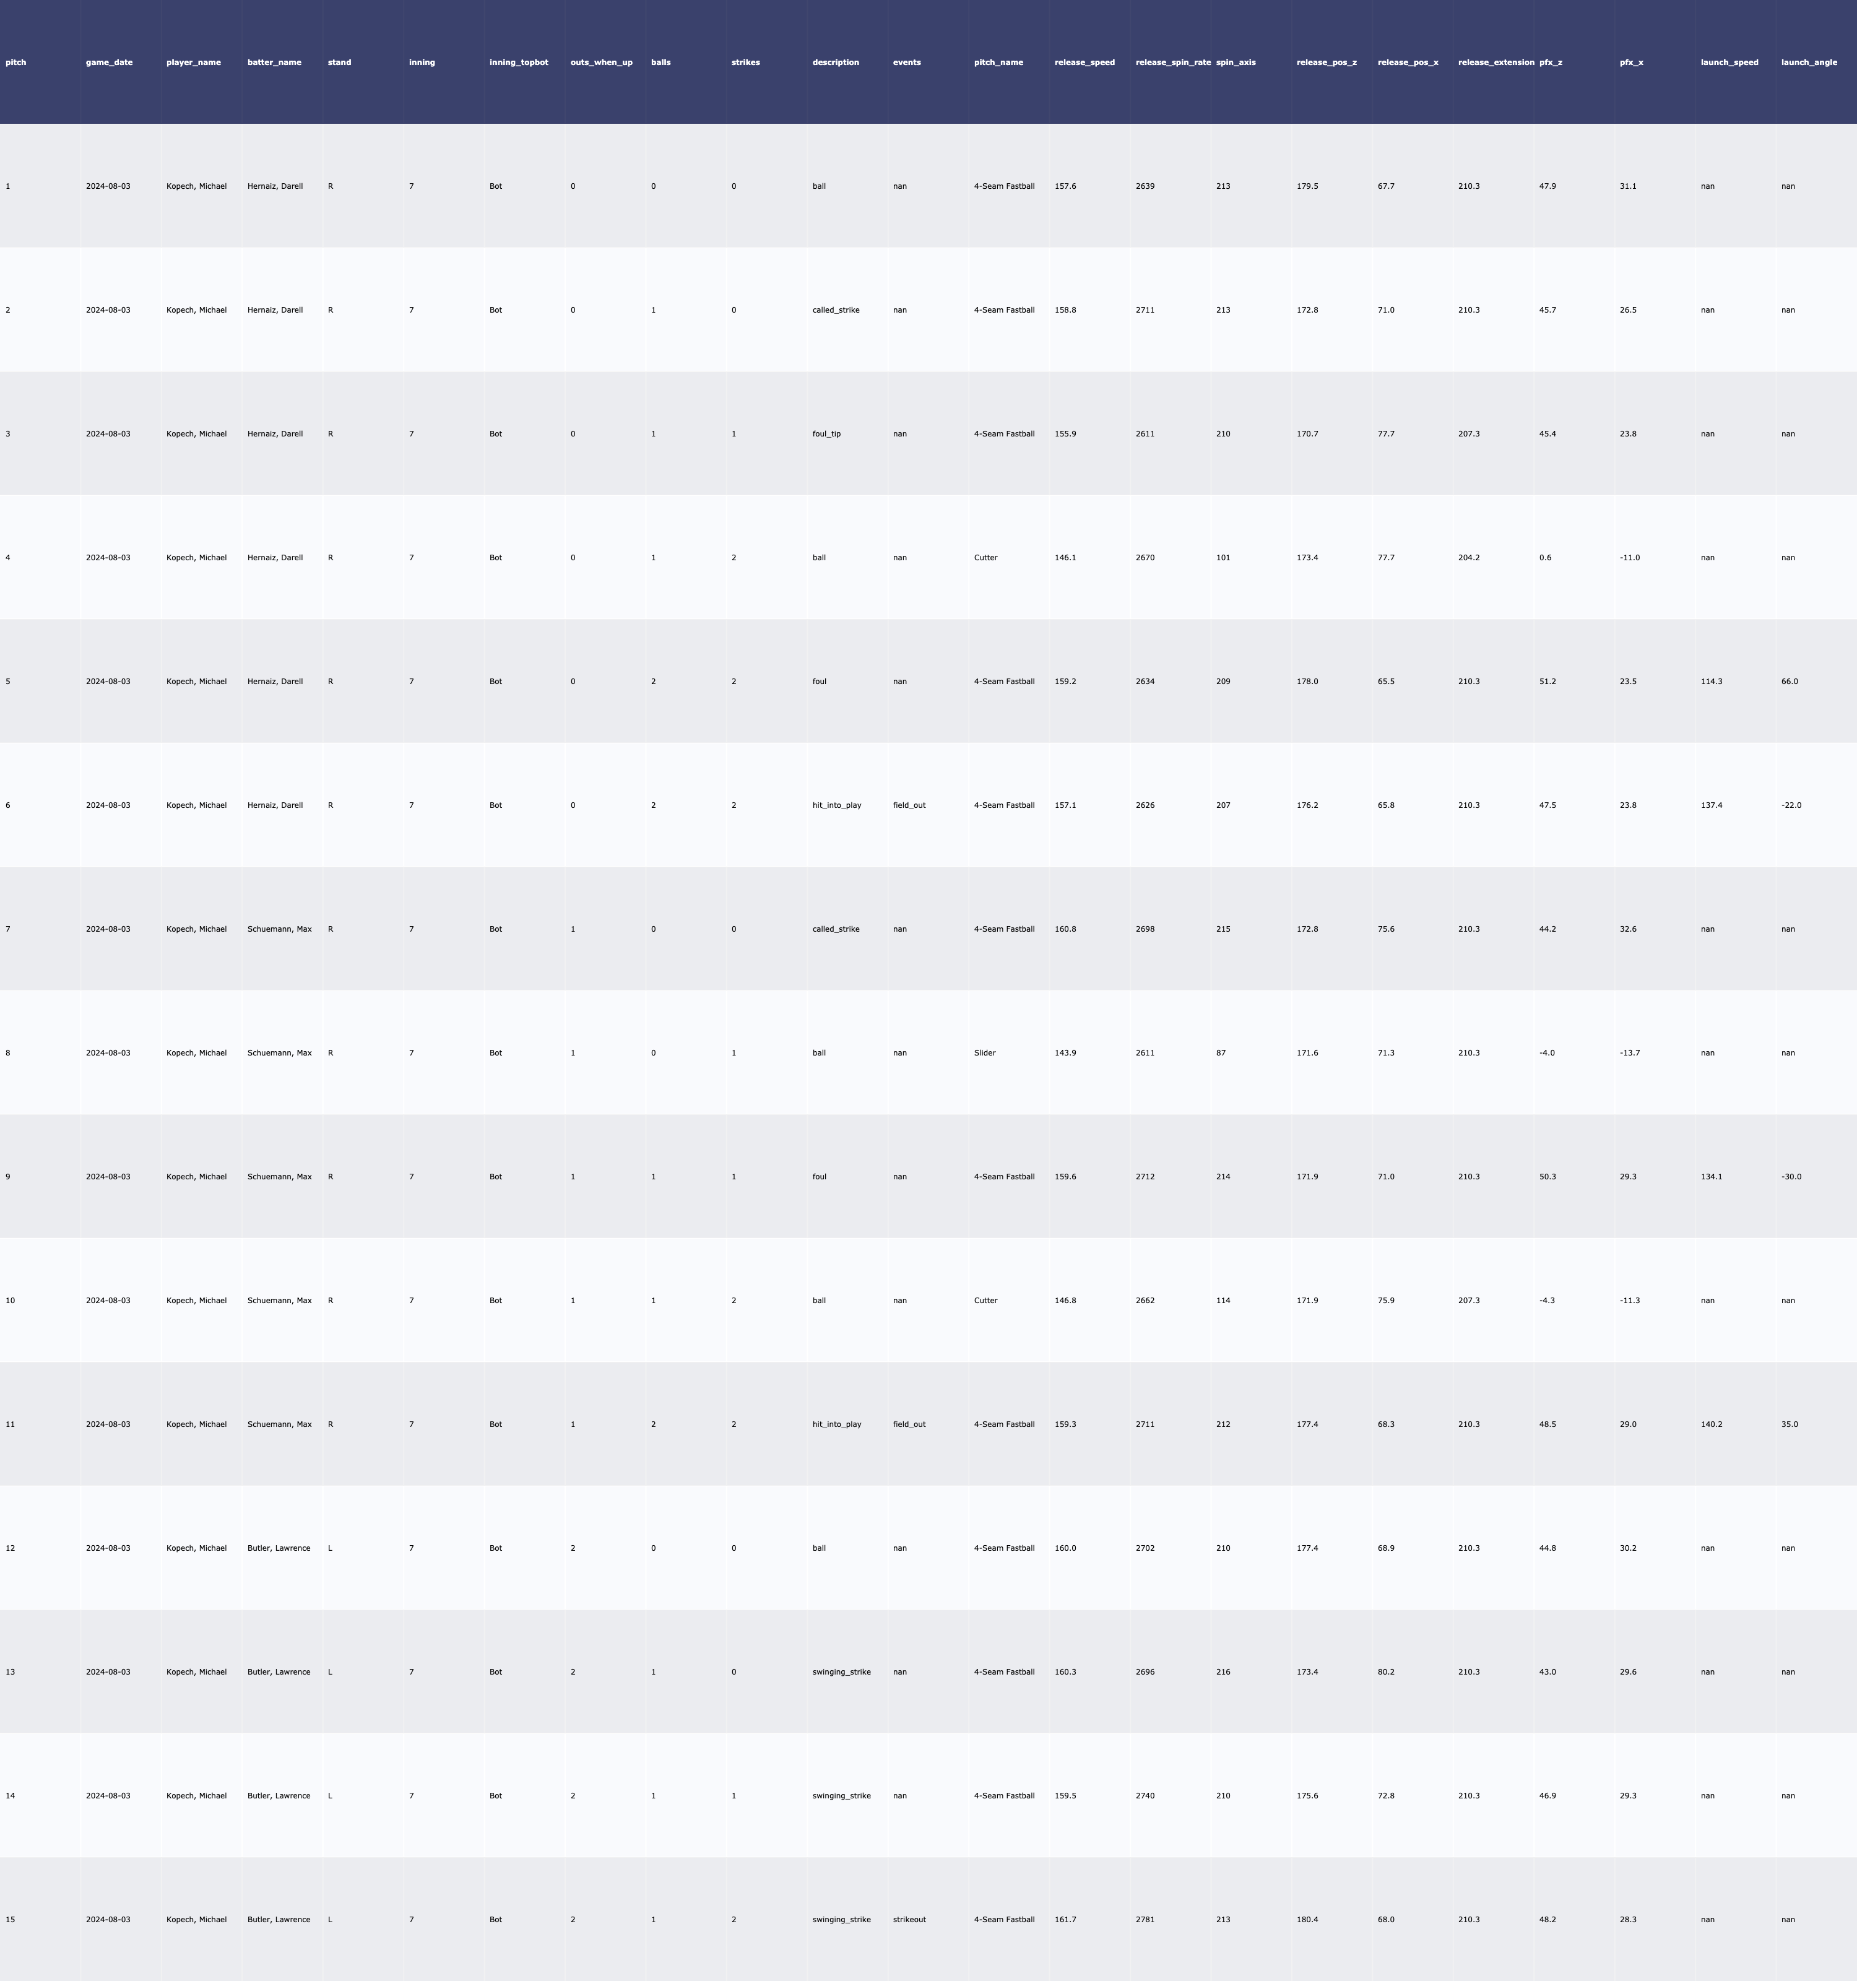
Task: Click release_pos_z value 180.4
Action: pyautogui.click(x=1307, y=1919)
